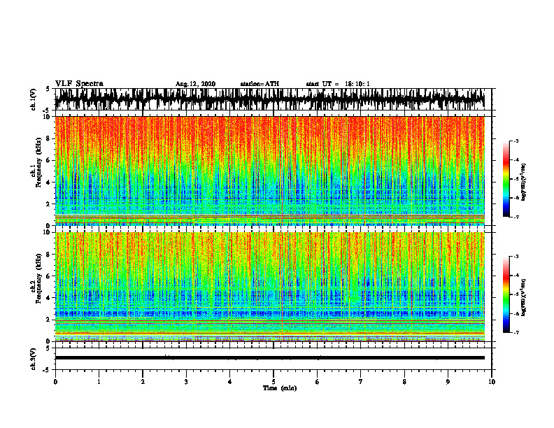Image resolution: width=554 pixels, height=428 pixels.
Task: Click the "start UT = 18:10:1" header text
Action: 338,84
